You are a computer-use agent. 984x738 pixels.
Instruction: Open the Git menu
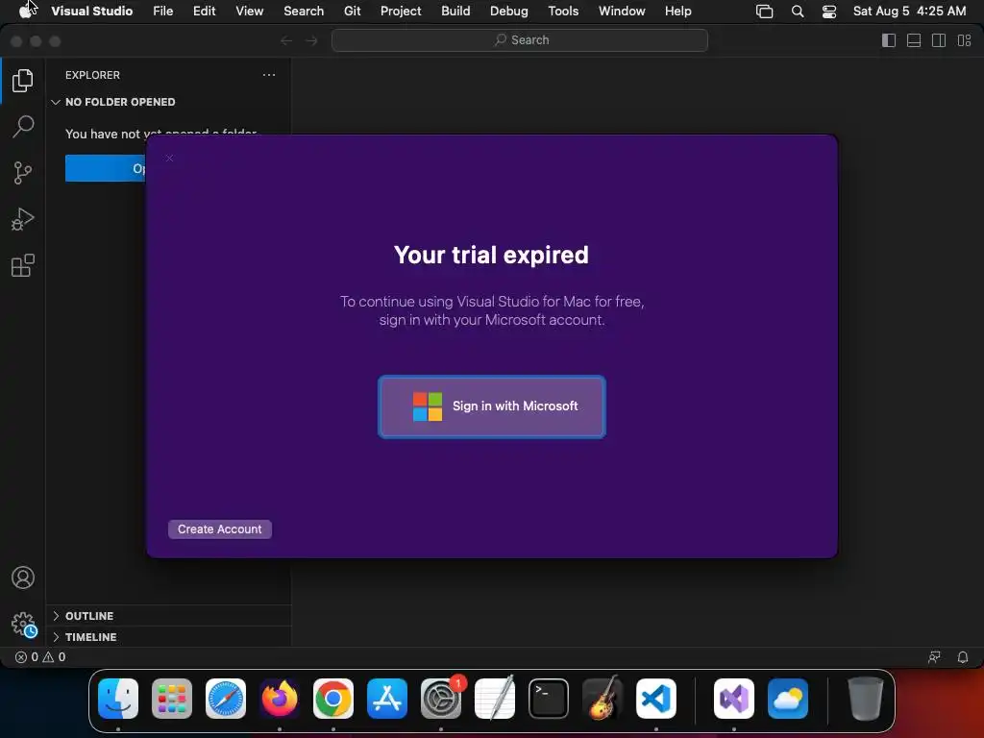352,12
